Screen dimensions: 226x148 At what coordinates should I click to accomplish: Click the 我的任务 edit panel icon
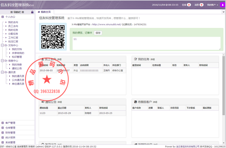(x=136, y=59)
